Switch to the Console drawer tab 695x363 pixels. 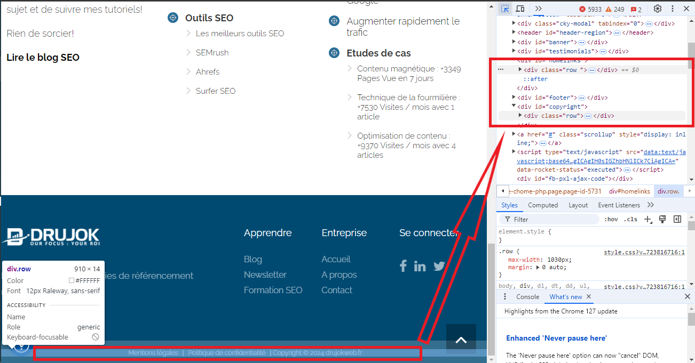(x=527, y=297)
